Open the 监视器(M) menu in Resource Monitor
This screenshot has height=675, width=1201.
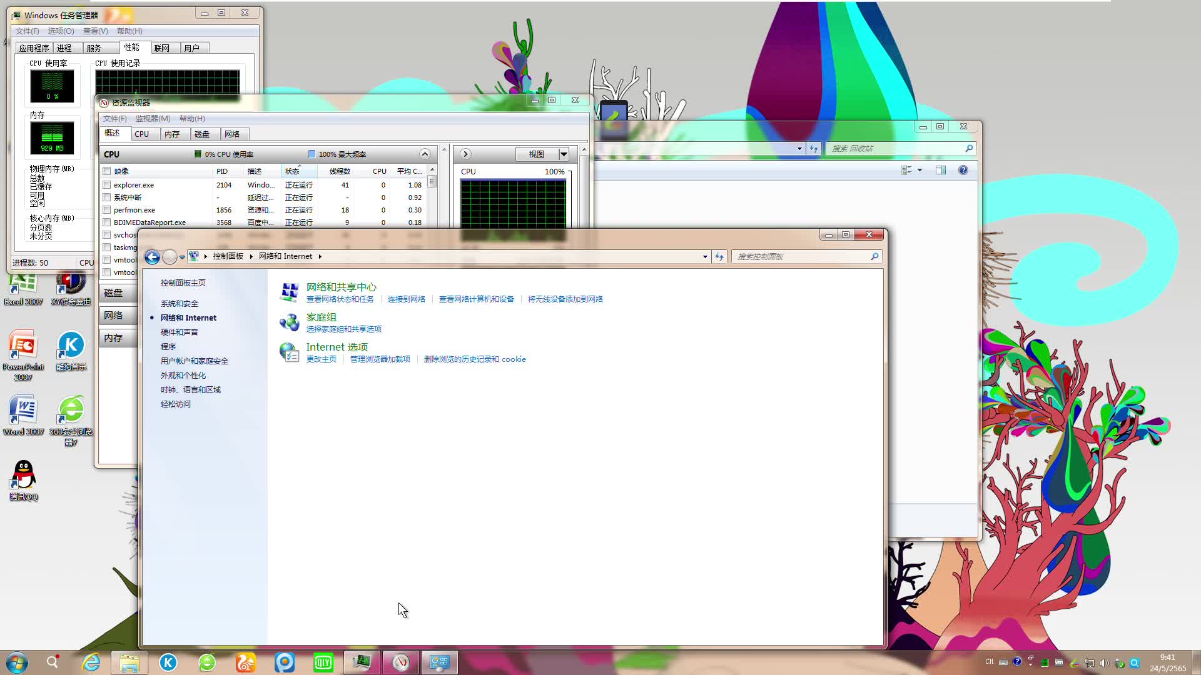click(153, 119)
